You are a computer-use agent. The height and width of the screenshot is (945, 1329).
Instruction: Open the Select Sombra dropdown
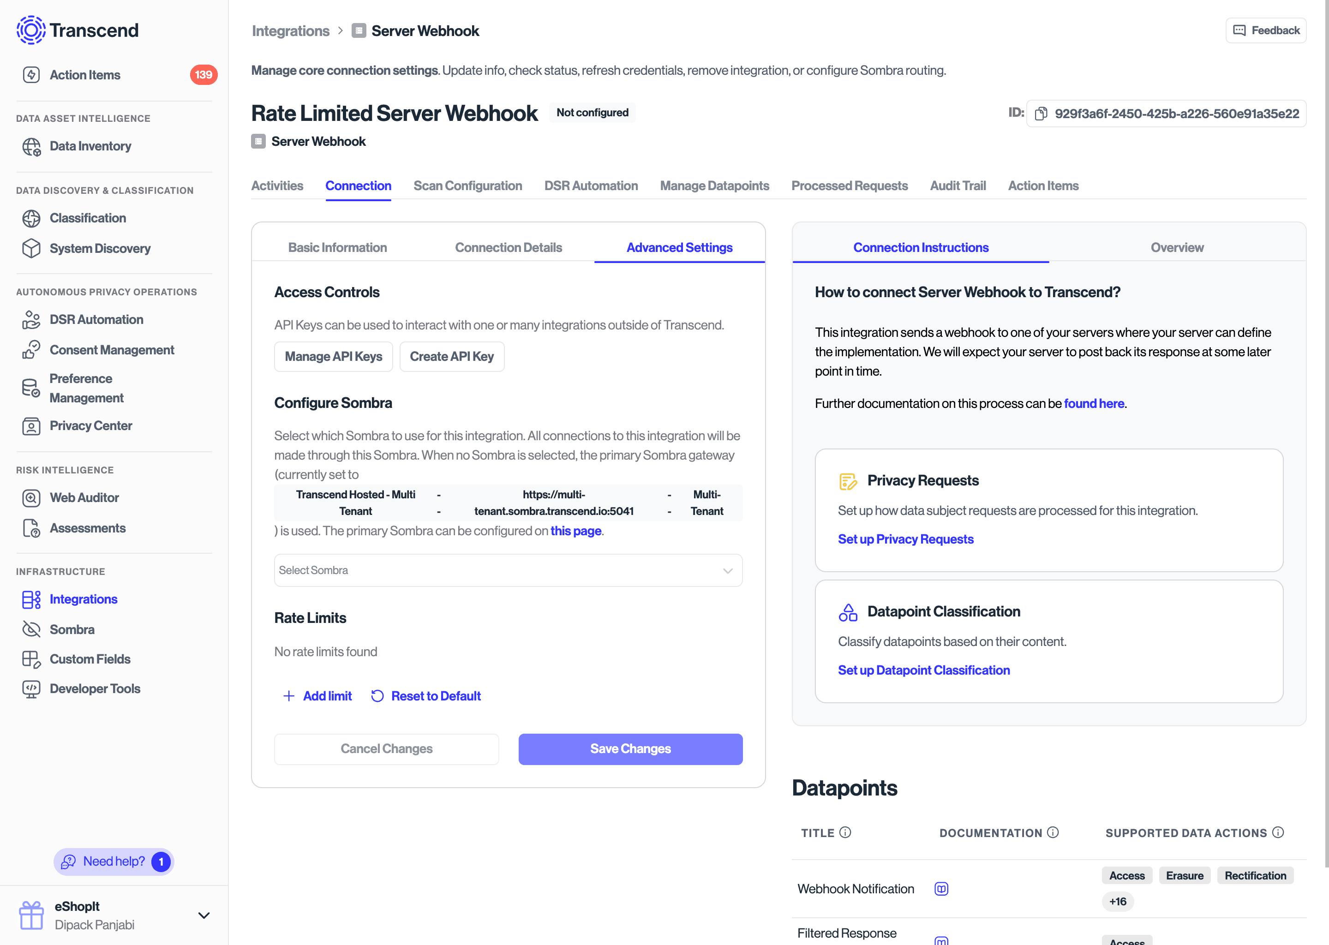click(x=508, y=570)
